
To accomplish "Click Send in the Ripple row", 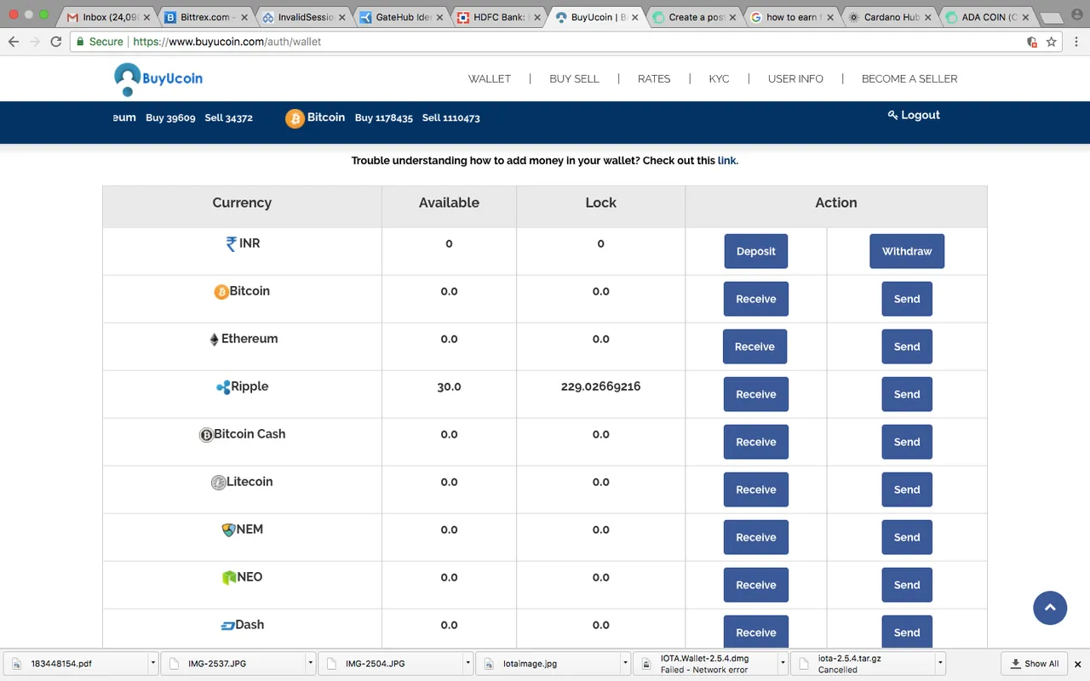I will 907,394.
